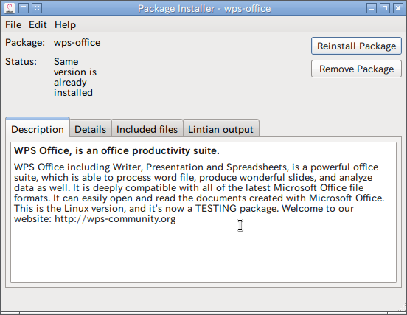
Task: Click the Remove Package button
Action: [x=356, y=69]
